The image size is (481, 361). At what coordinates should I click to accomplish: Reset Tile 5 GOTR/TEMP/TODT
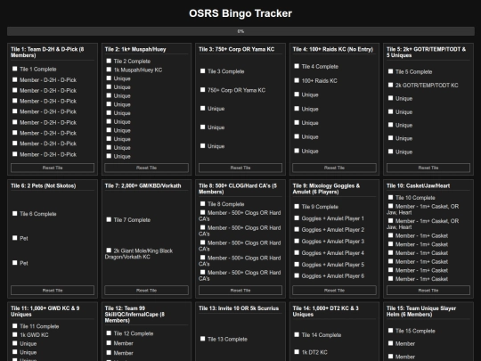pos(428,168)
